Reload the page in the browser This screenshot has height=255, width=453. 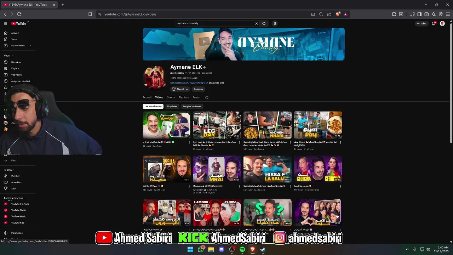click(19, 14)
